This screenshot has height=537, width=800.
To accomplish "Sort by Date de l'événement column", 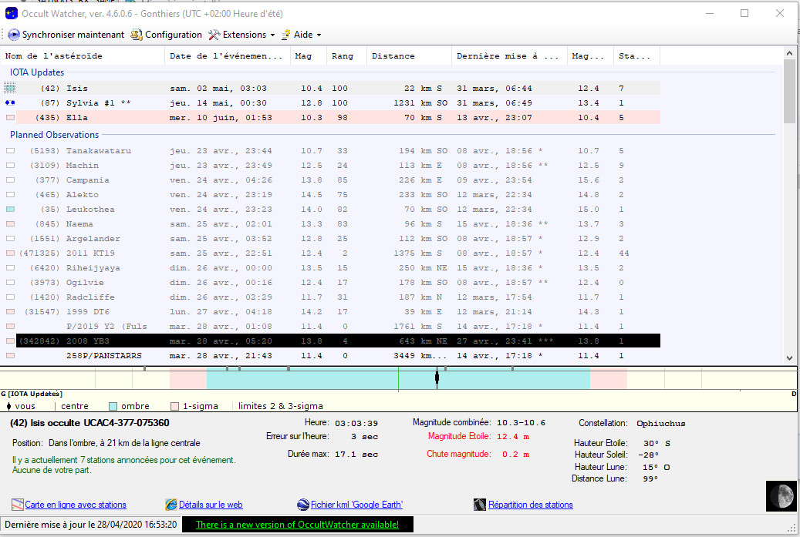I will (x=228, y=56).
